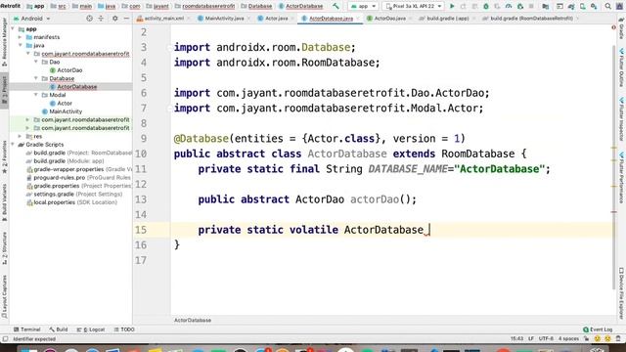Select MainActivity in project tree

pyautogui.click(x=62, y=111)
